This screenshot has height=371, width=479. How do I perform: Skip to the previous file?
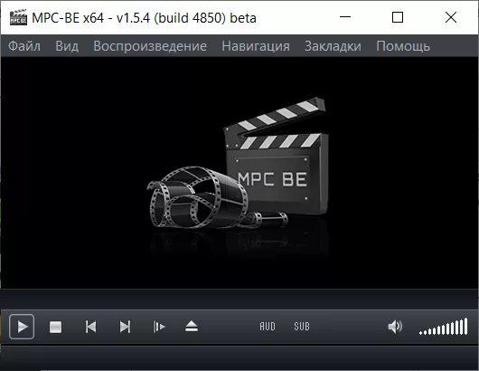tap(90, 327)
